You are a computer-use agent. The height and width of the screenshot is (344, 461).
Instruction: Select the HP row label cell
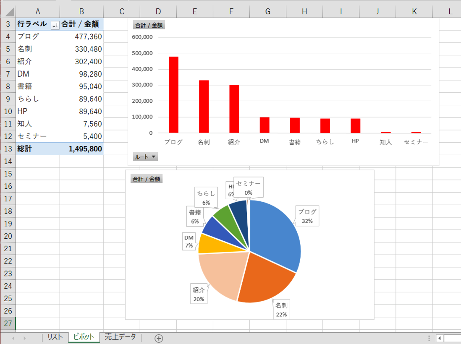point(38,111)
